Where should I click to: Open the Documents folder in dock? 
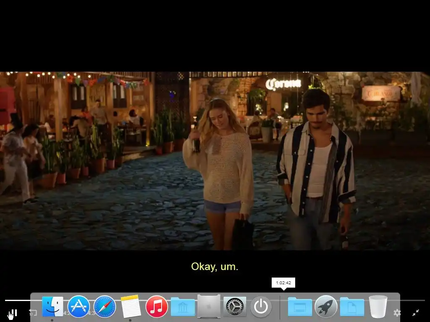click(352, 306)
